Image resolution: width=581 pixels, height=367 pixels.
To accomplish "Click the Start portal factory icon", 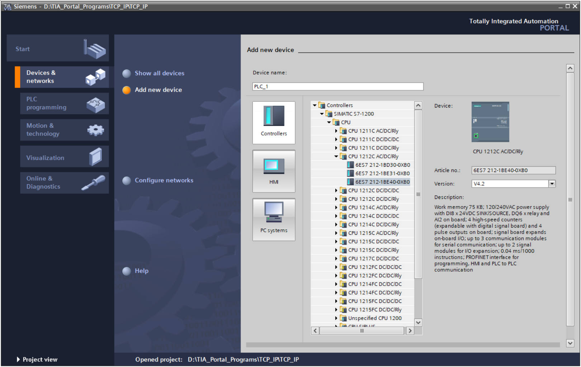I will click(x=95, y=49).
